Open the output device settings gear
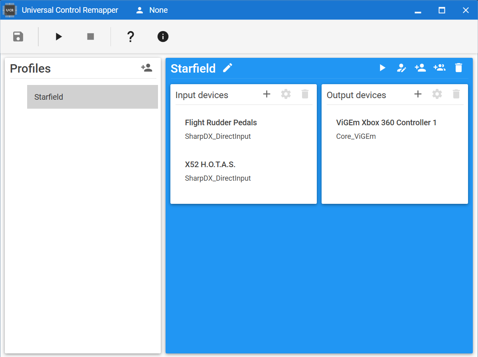Viewport: 478px width, 357px height. (437, 94)
